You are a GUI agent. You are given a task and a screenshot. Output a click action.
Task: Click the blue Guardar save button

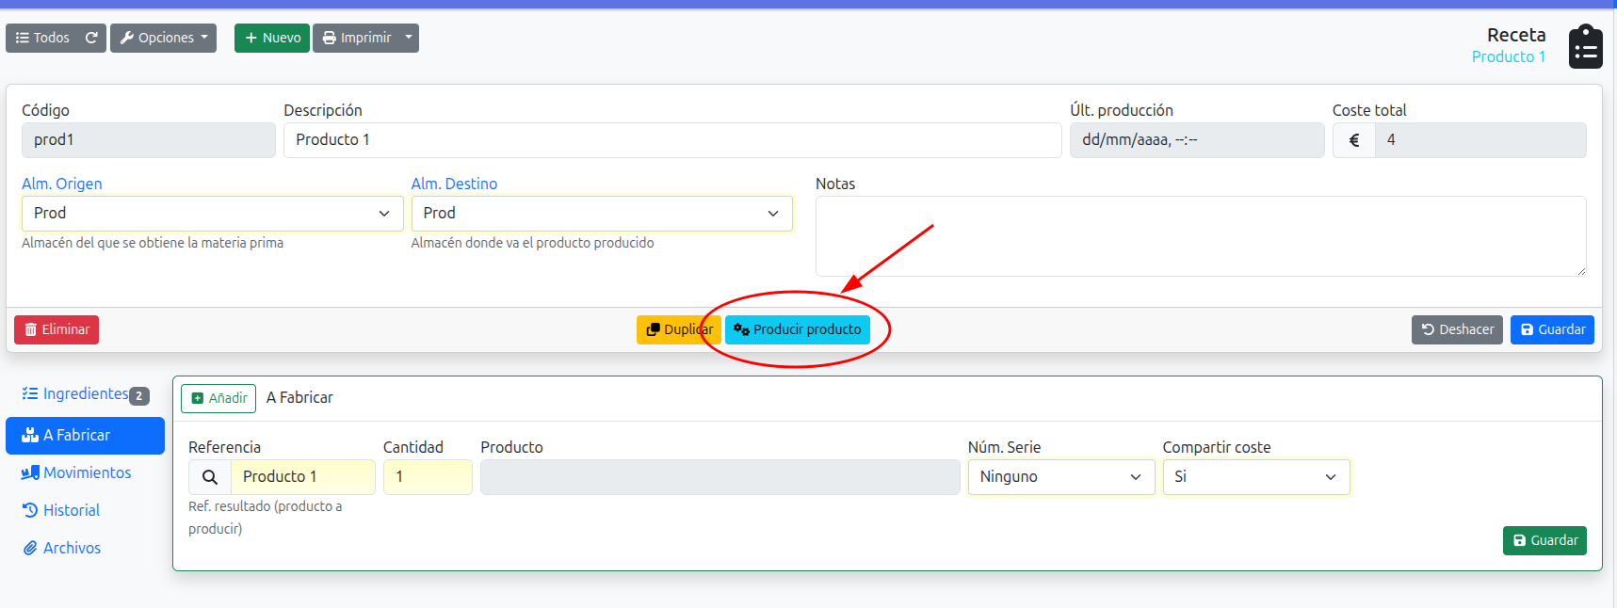click(1551, 329)
